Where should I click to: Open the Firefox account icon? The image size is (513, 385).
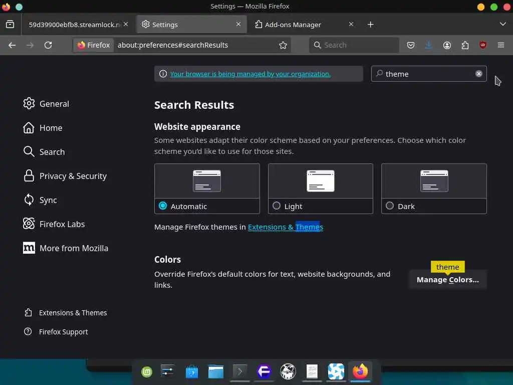pos(447,45)
